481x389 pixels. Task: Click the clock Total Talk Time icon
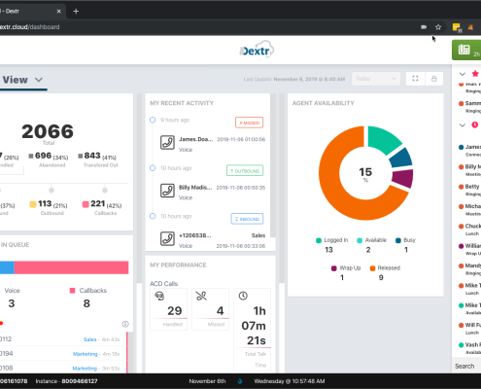pyautogui.click(x=243, y=296)
